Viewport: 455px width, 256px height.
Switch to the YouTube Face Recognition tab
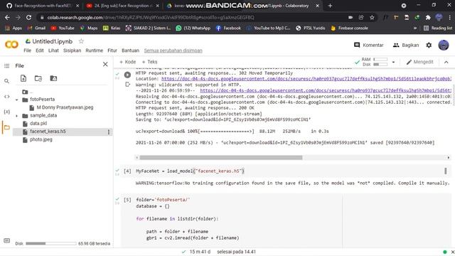[122, 6]
